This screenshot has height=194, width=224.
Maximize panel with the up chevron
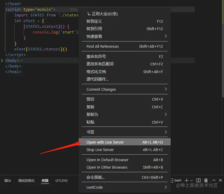tap(214, 180)
